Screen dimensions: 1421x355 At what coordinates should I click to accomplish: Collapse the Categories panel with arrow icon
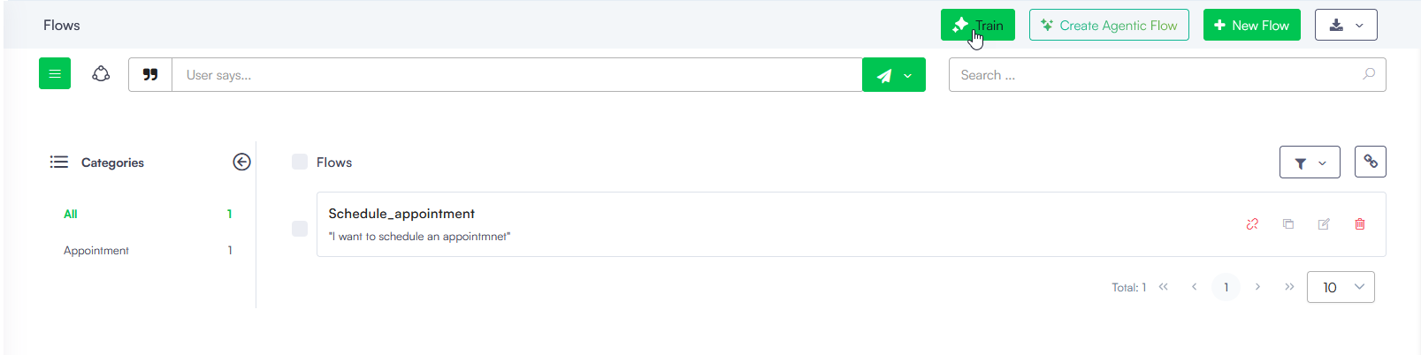[x=241, y=162]
